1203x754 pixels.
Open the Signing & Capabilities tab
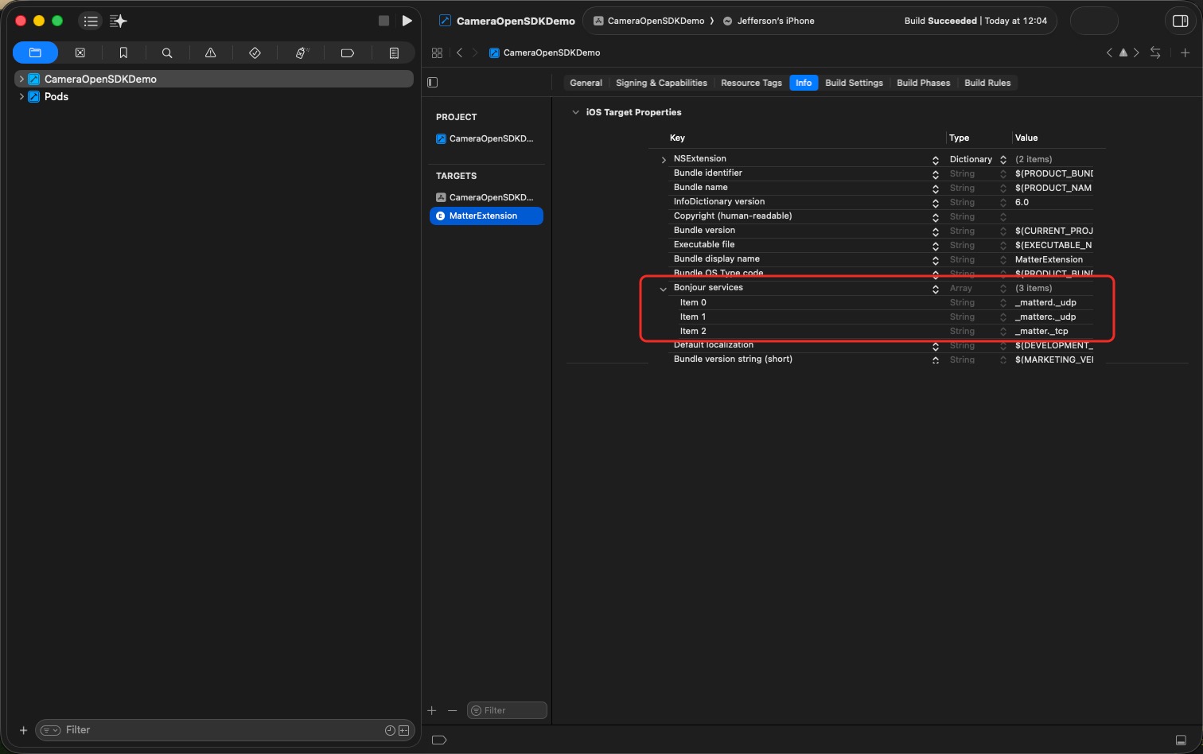click(660, 83)
